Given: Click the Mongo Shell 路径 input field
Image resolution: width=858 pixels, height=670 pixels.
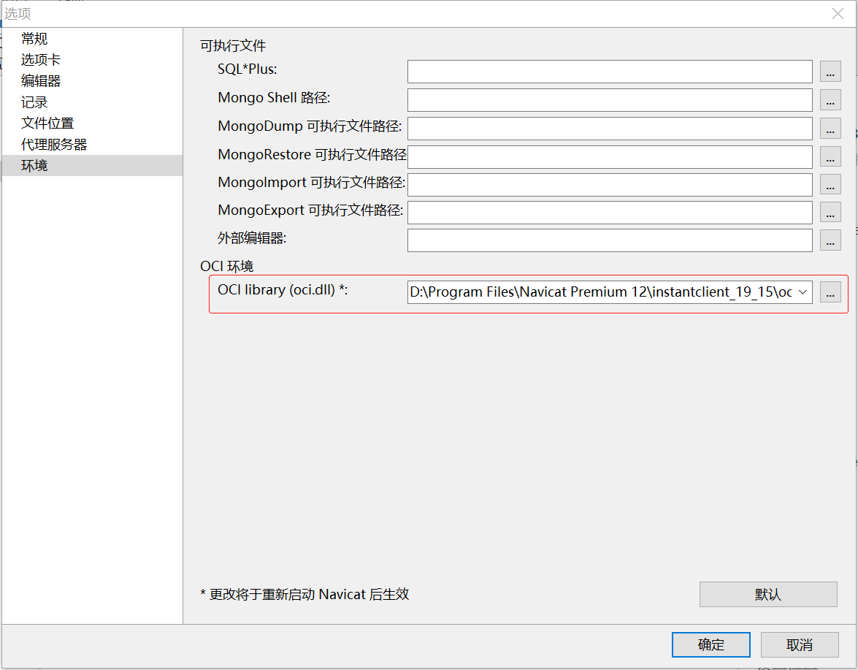Looking at the screenshot, I should tap(610, 100).
